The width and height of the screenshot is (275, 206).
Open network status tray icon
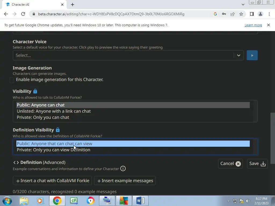(235, 201)
